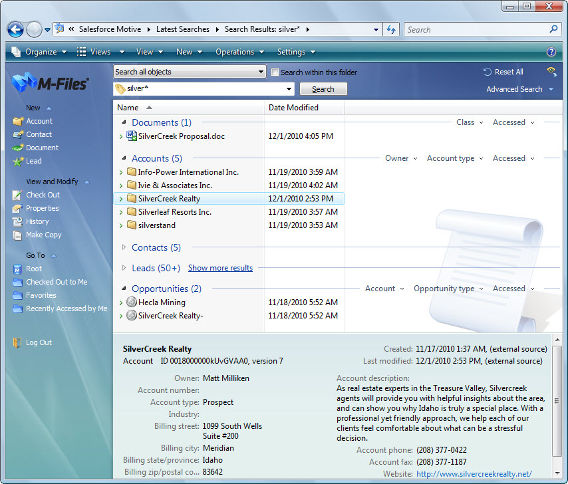The height and width of the screenshot is (484, 568).
Task: Click the folder icon of SilverCreek Realty
Action: pyautogui.click(x=132, y=198)
